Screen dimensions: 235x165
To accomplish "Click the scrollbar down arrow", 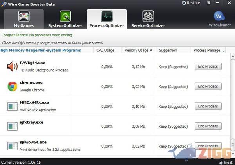I will coord(232,154).
